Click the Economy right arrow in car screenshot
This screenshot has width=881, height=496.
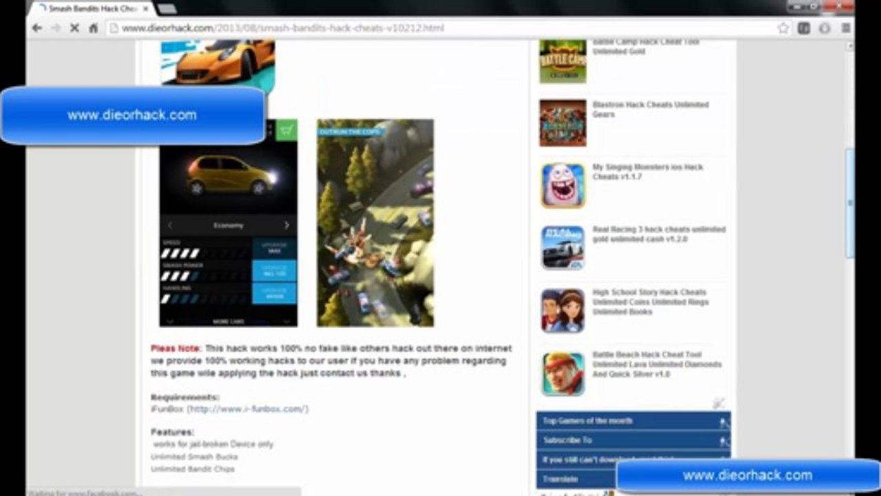click(287, 225)
